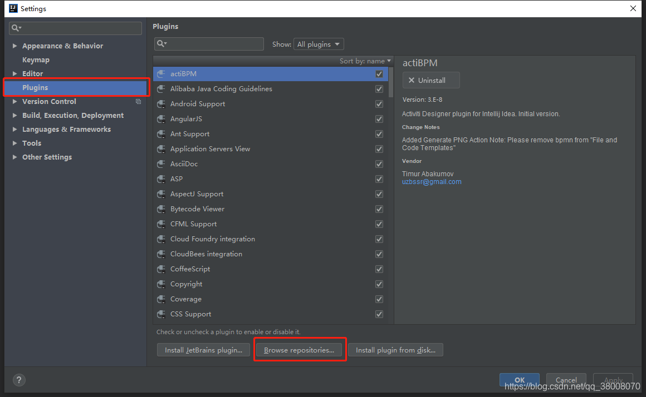Toggle the Android Support checkbox

click(x=379, y=104)
